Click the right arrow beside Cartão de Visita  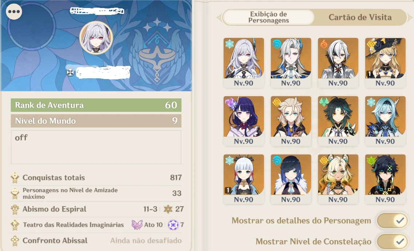pos(410,18)
